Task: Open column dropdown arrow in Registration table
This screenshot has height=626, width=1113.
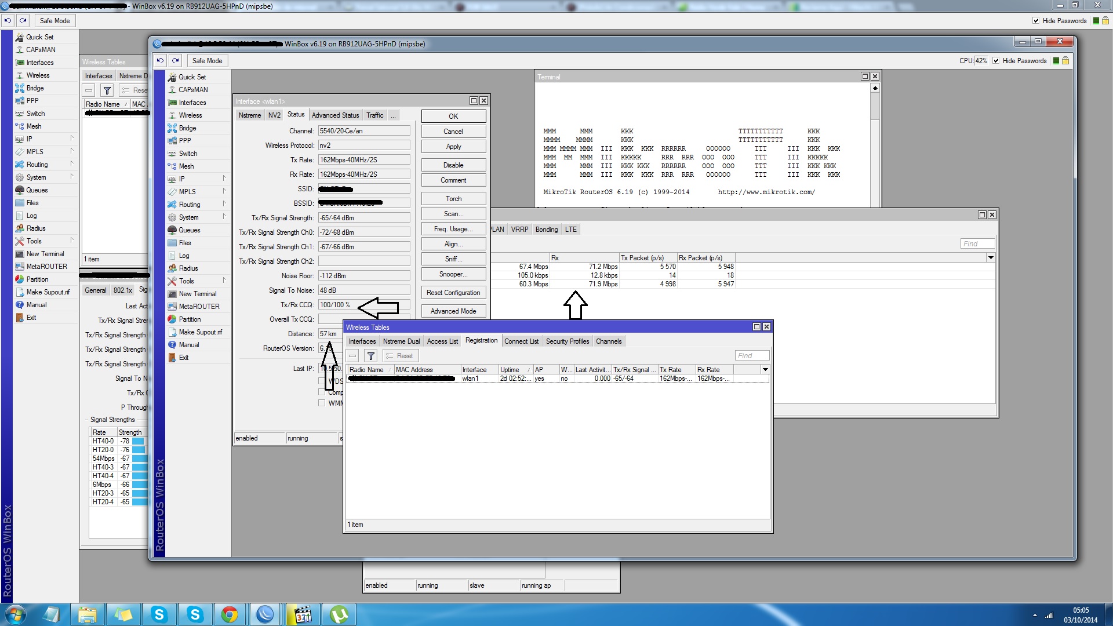Action: tap(765, 370)
